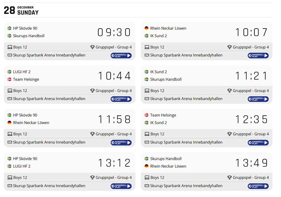Select Gruppspel - Group 4 in the 11:21 match
Viewport: 281px width, 197px height.
[x=251, y=91]
